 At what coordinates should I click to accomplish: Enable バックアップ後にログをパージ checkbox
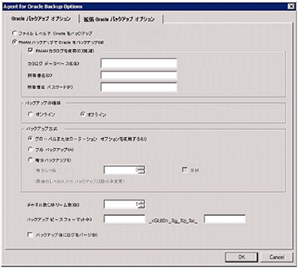(x=30, y=234)
